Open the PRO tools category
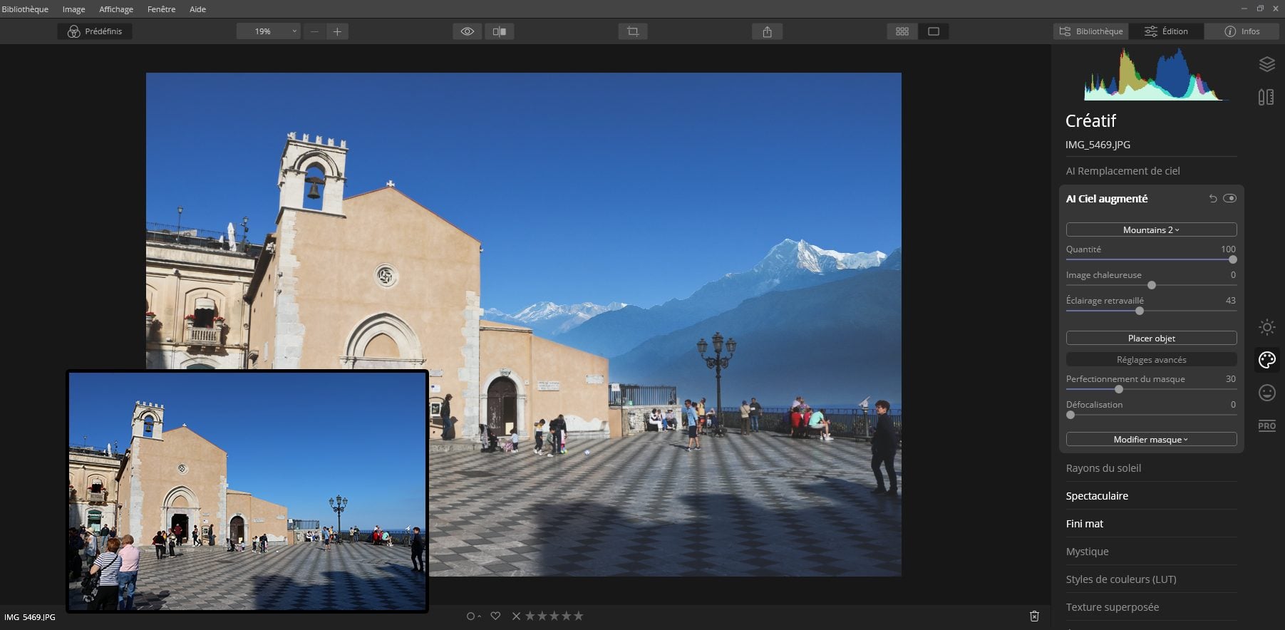Viewport: 1285px width, 630px height. (x=1266, y=426)
